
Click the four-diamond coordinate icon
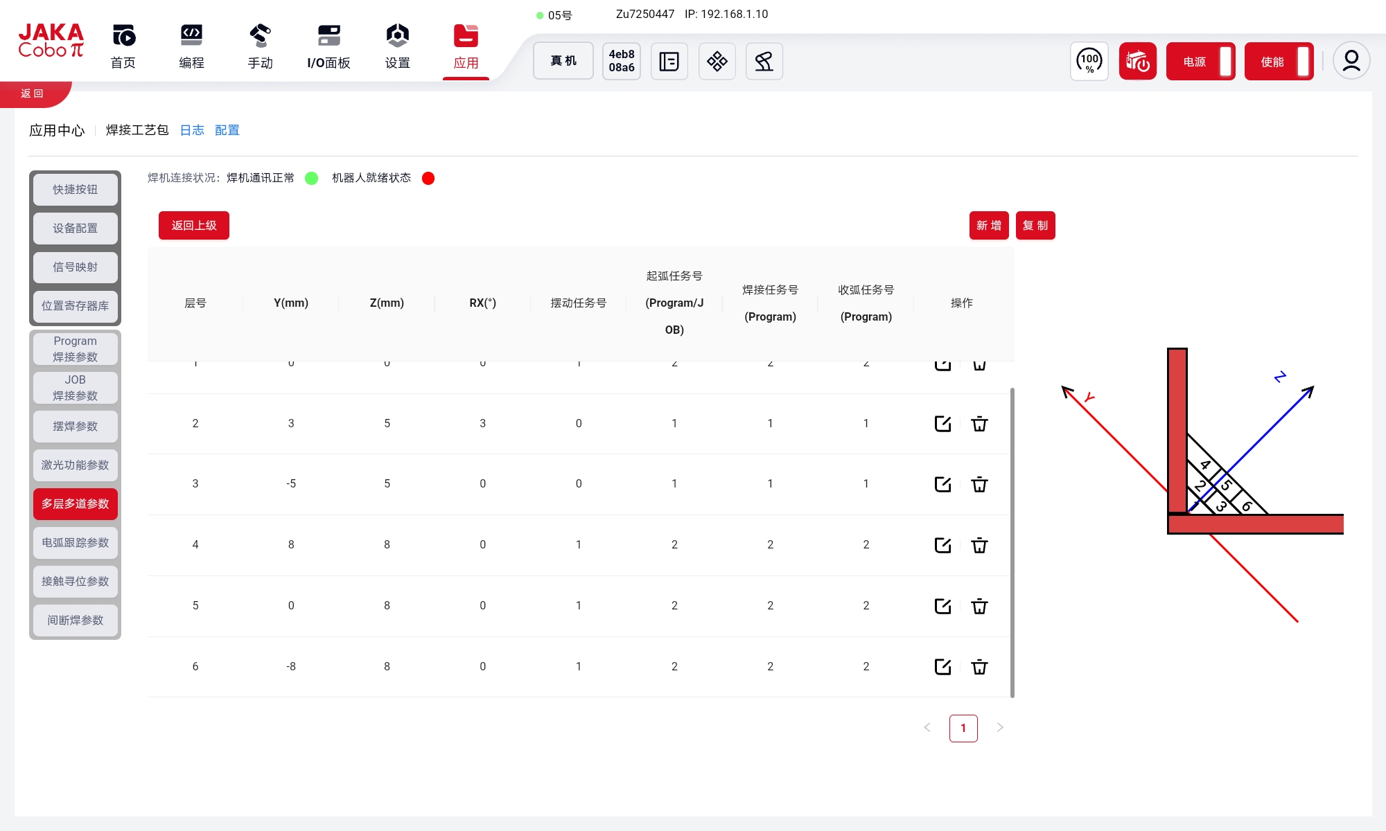(717, 62)
